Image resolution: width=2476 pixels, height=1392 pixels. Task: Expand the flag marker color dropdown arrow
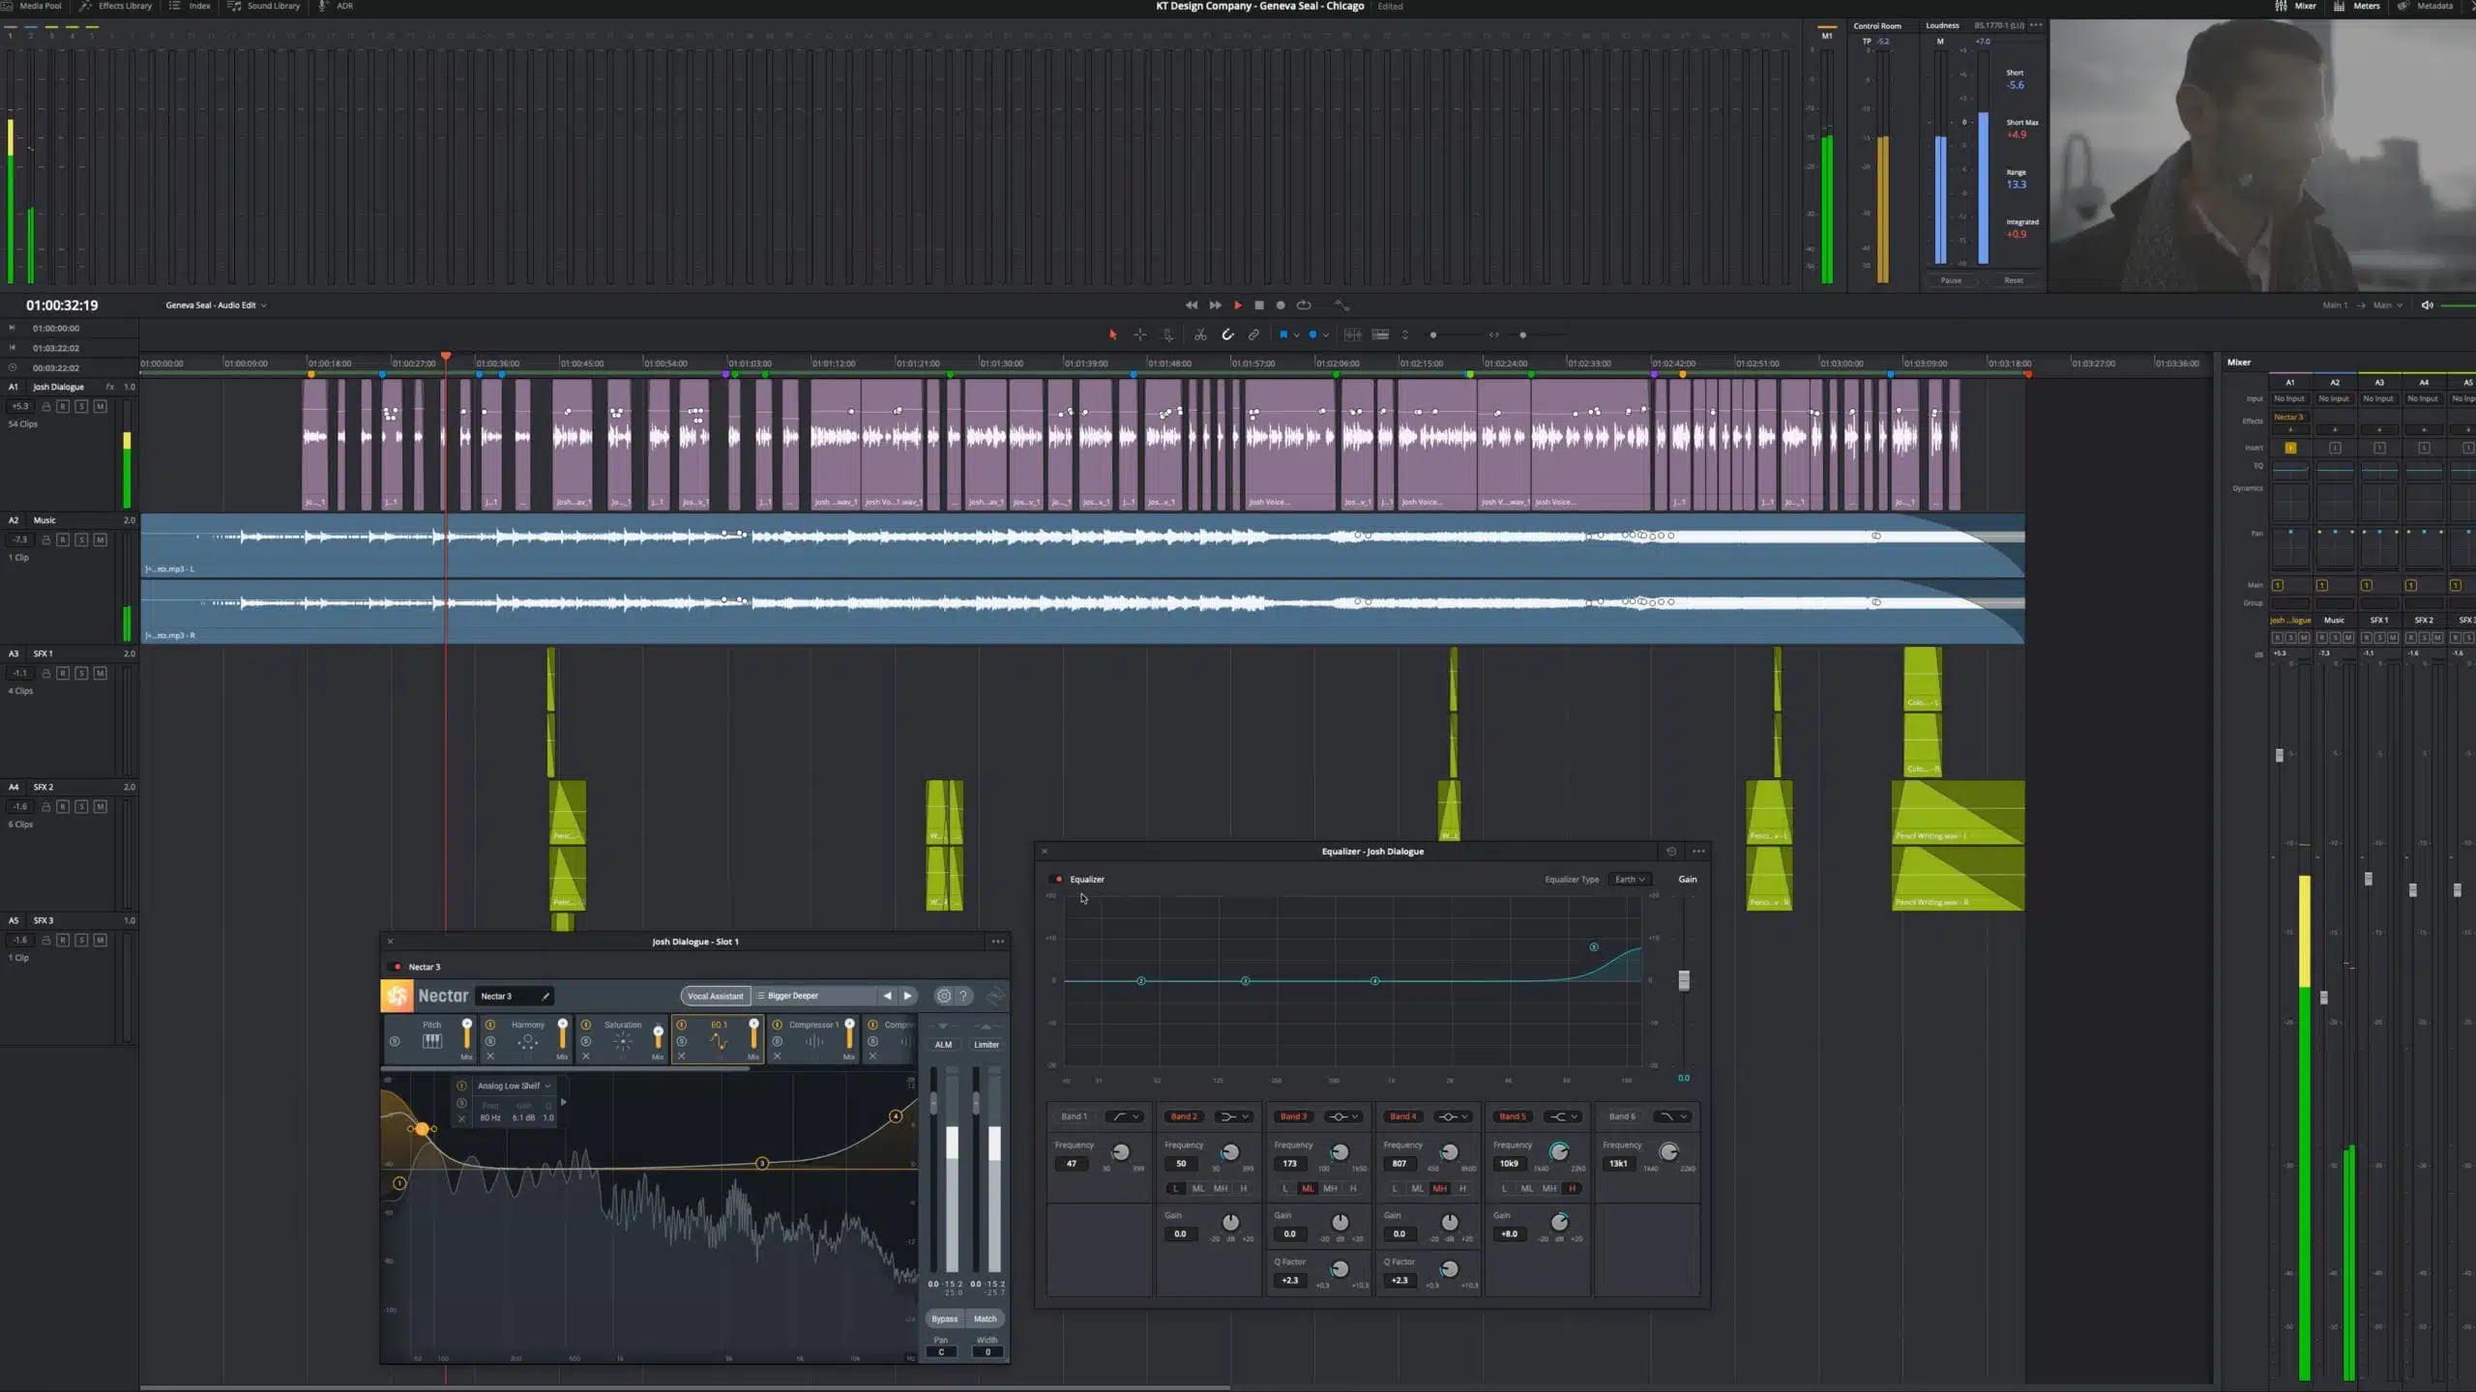(1296, 335)
